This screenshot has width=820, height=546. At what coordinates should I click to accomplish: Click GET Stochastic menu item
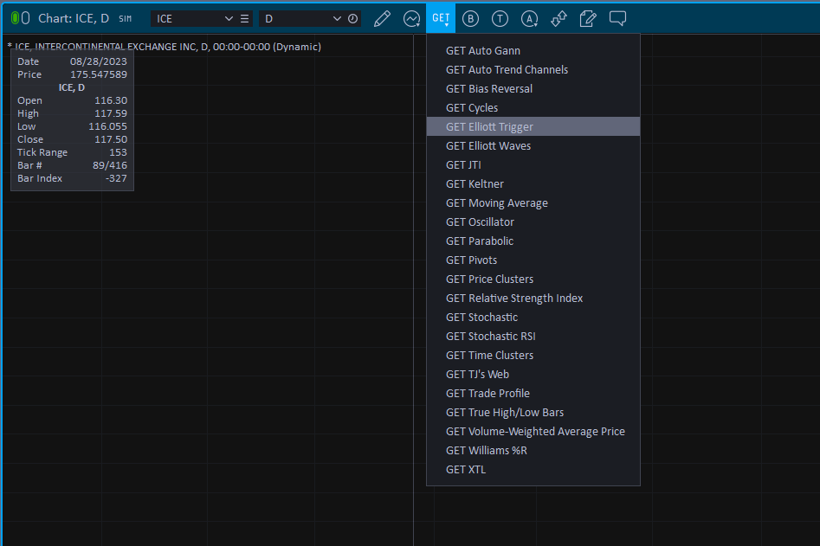pyautogui.click(x=533, y=318)
